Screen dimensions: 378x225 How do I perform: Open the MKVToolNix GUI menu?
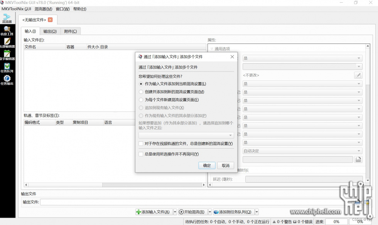(x=16, y=9)
